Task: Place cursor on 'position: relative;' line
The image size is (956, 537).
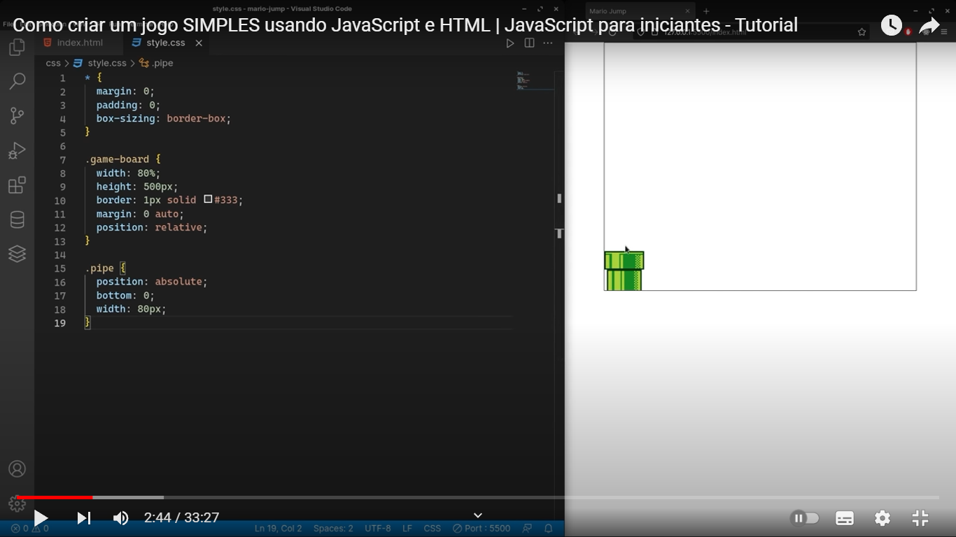Action: (152, 227)
